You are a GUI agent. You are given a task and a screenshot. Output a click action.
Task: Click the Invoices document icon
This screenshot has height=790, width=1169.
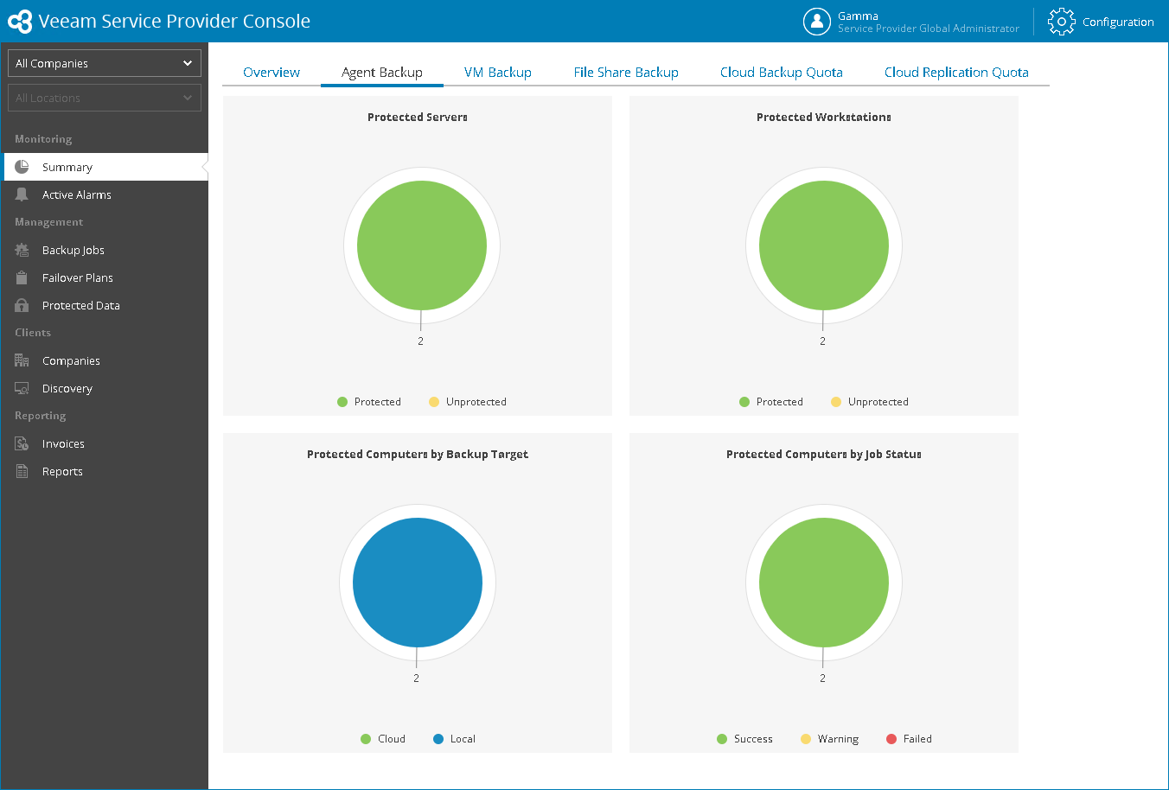tap(22, 443)
